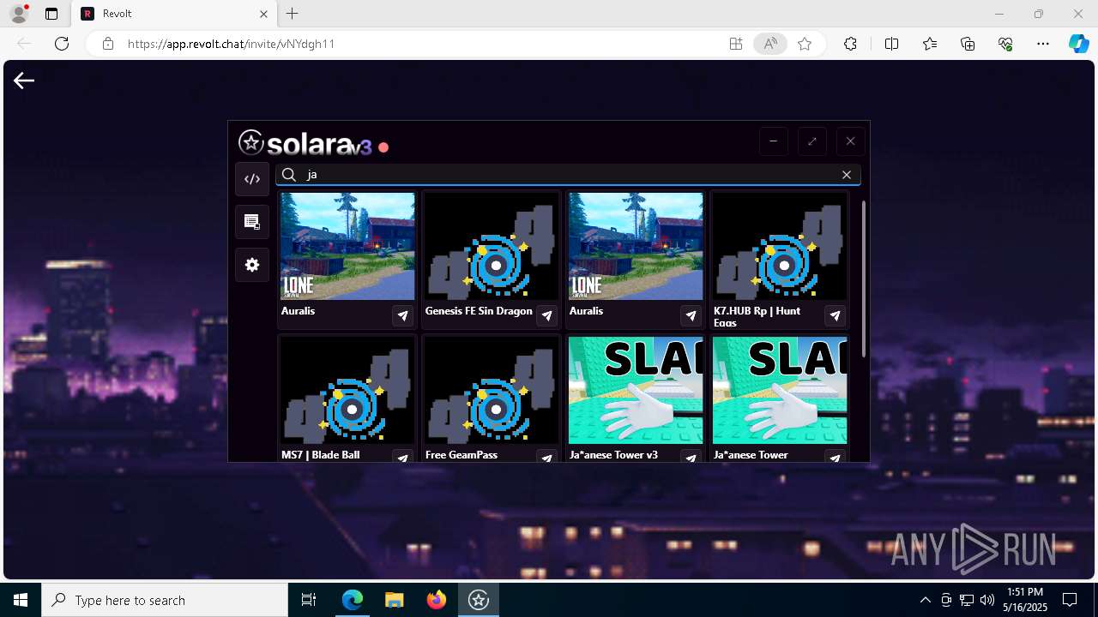Open MS7 Blade Ball thumbnail

pyautogui.click(x=347, y=390)
